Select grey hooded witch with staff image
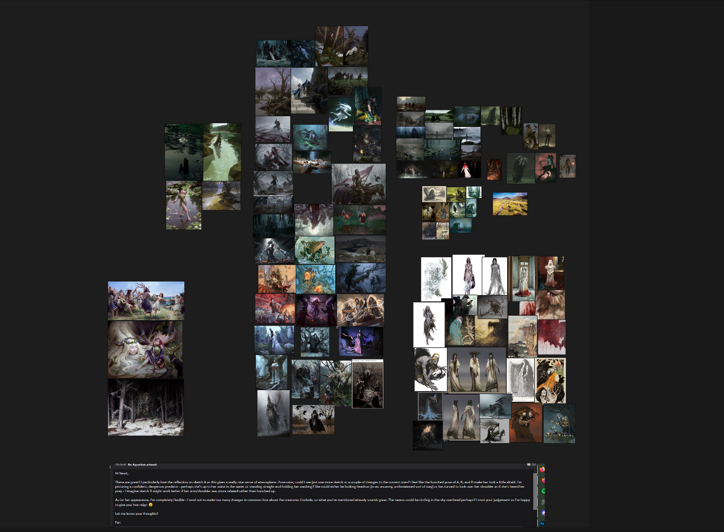Image resolution: width=724 pixels, height=532 pixels. coord(273,413)
